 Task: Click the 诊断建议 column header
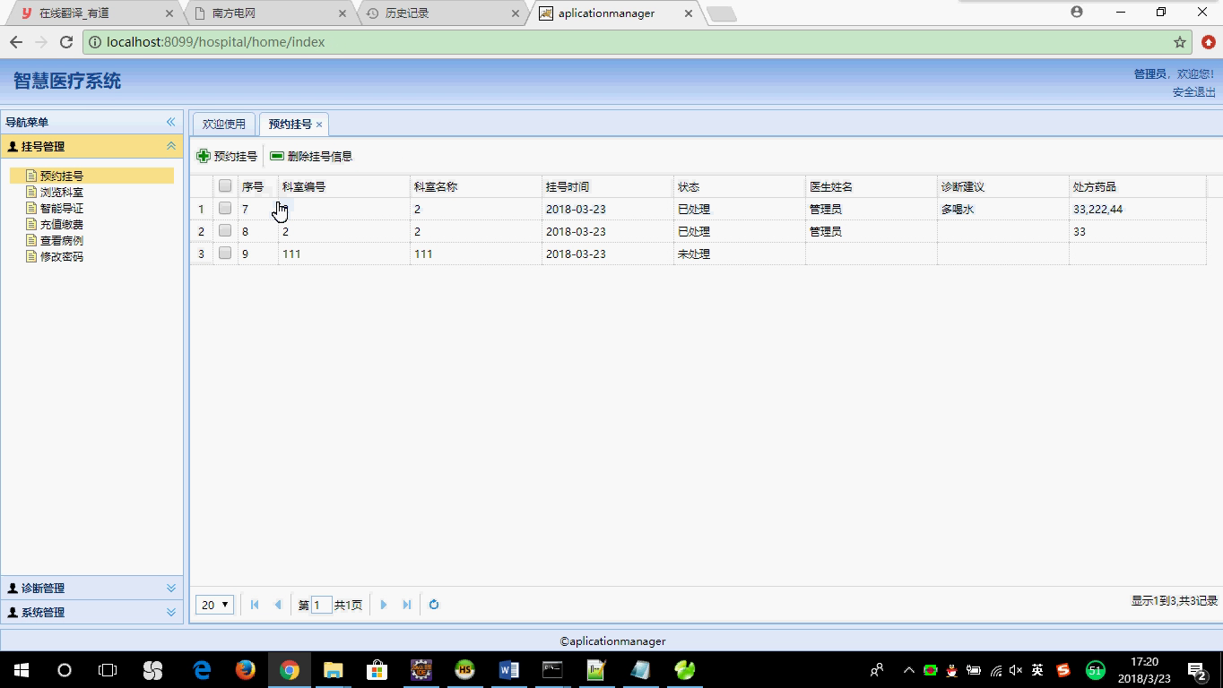click(1003, 186)
